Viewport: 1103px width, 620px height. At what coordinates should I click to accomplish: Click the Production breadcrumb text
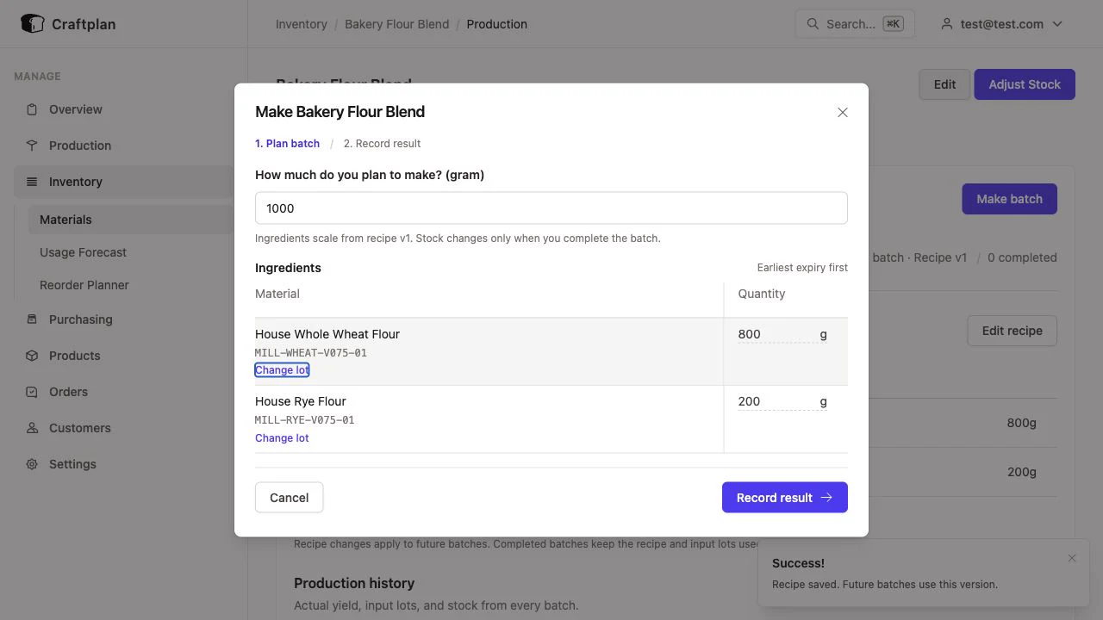[x=497, y=24]
